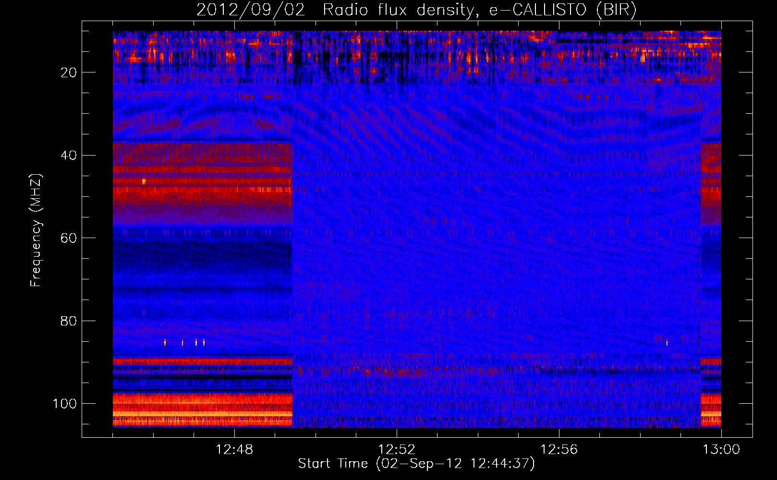Click the 12:48 time tick label
The height and width of the screenshot is (480, 777).
pyautogui.click(x=234, y=450)
